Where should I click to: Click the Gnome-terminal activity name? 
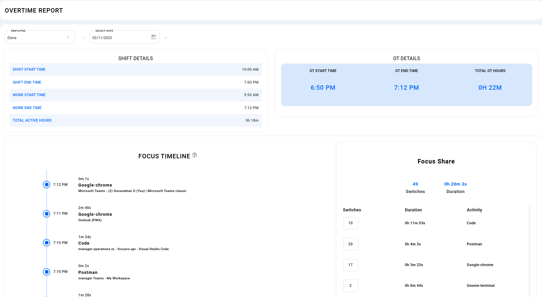pos(481,285)
